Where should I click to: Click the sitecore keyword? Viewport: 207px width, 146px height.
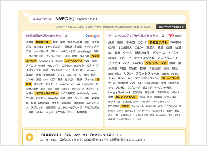92,70
